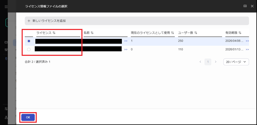Confirm with the OK button
Image resolution: width=257 pixels, height=125 pixels.
click(28, 117)
